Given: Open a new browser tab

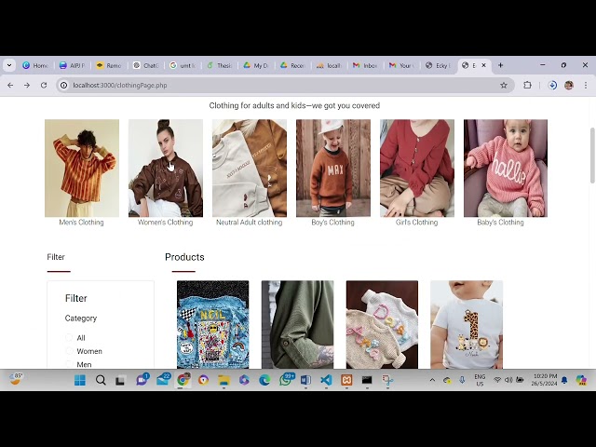Looking at the screenshot, I should point(501,65).
